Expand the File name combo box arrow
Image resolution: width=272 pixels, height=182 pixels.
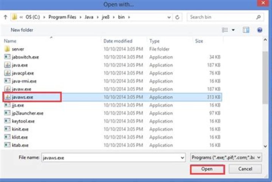coord(182,158)
